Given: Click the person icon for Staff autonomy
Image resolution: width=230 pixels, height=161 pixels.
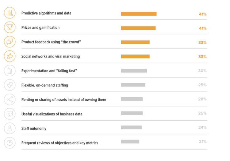Looking at the screenshot, I should click(10, 128).
